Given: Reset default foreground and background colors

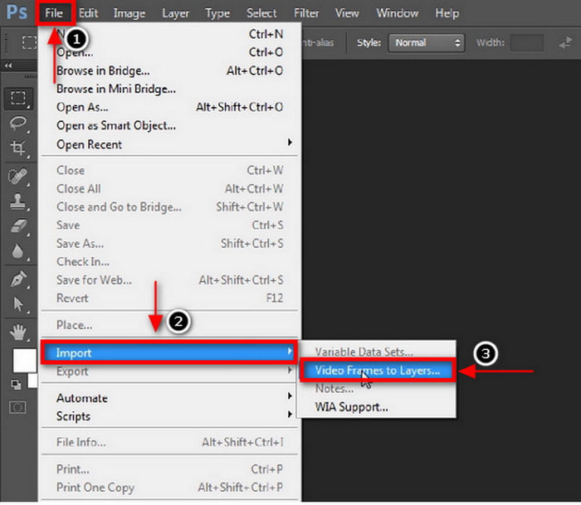Looking at the screenshot, I should point(16,385).
